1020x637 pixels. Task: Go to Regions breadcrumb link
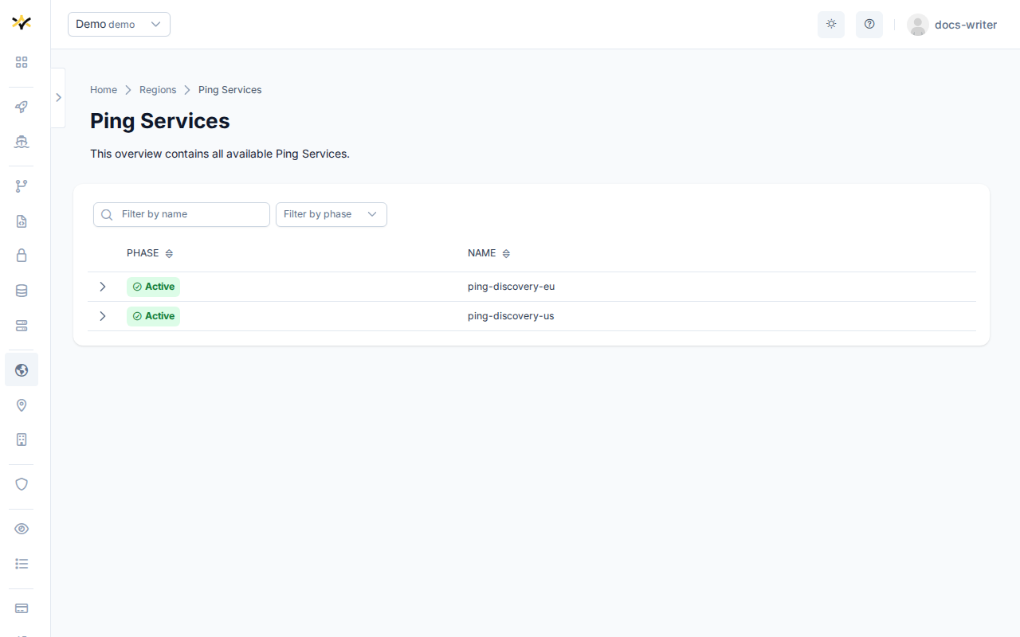[x=158, y=90]
